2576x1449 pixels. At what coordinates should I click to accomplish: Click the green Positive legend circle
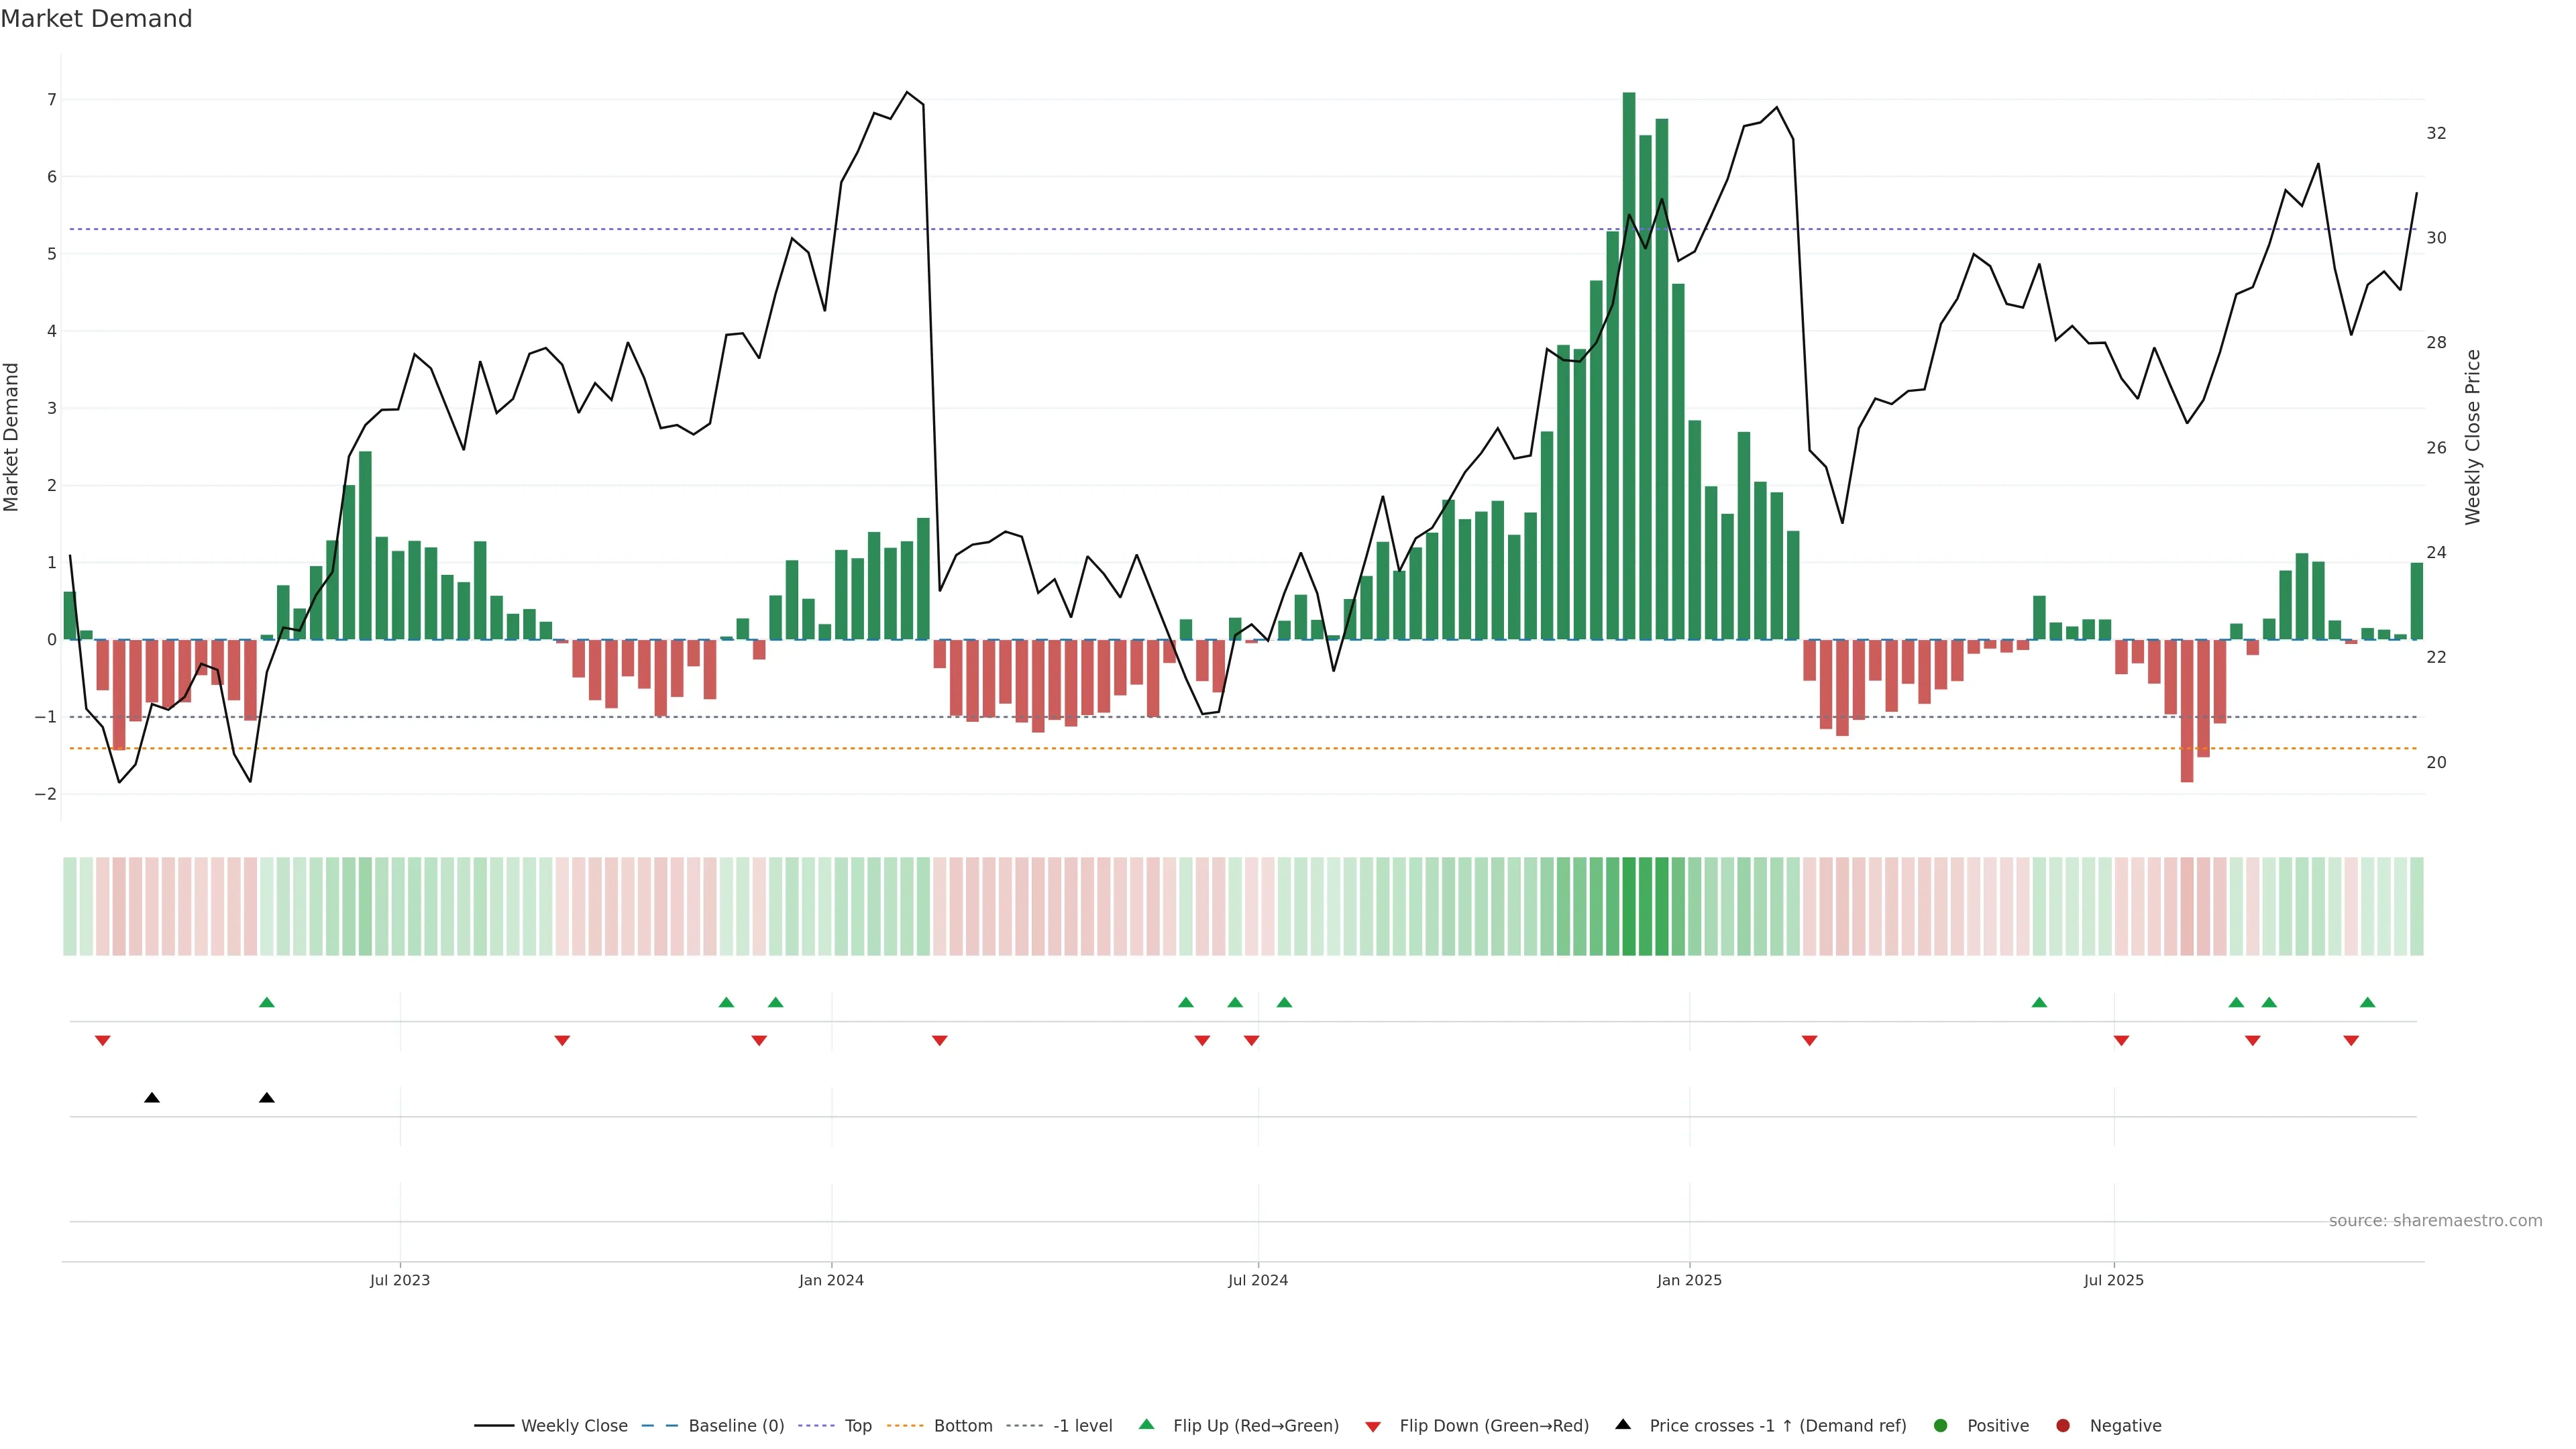[1941, 1425]
